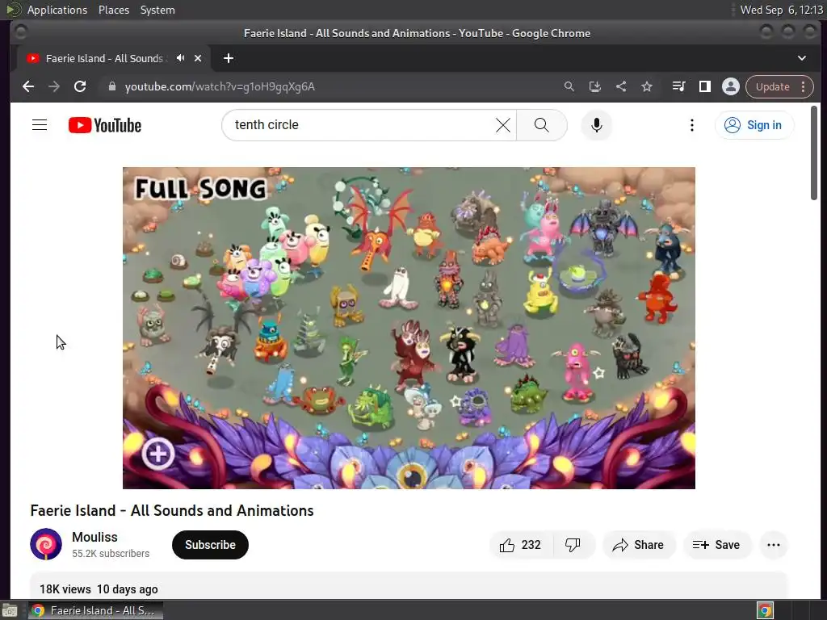827x620 pixels.
Task: Dislike the video with thumbs down
Action: [x=573, y=545]
